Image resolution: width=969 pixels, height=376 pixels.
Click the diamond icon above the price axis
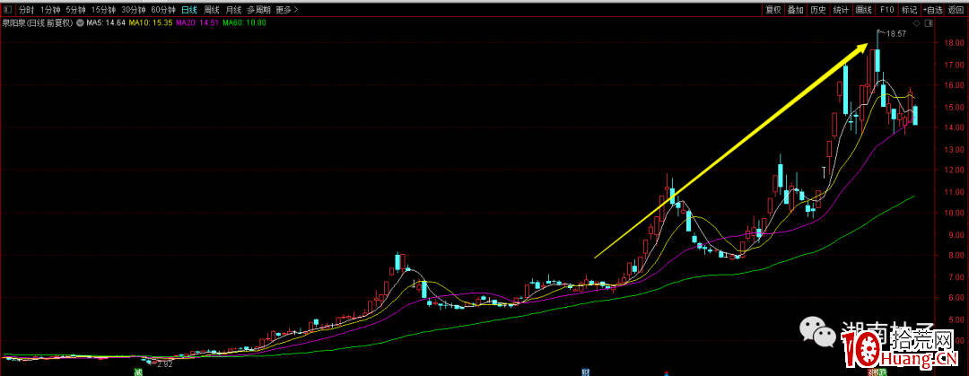pos(916,22)
